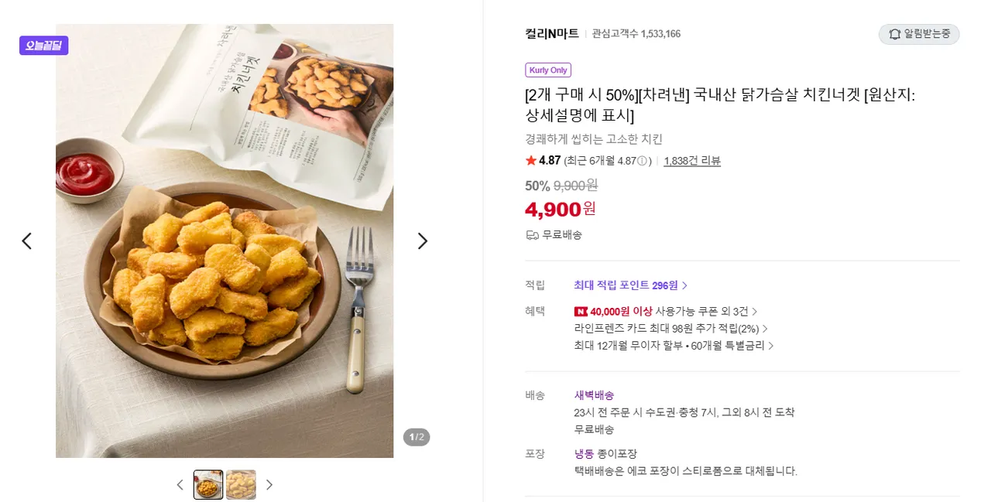This screenshot has width=991, height=502.
Task: Select the first chicken nugget thumbnail
Action: 208,485
